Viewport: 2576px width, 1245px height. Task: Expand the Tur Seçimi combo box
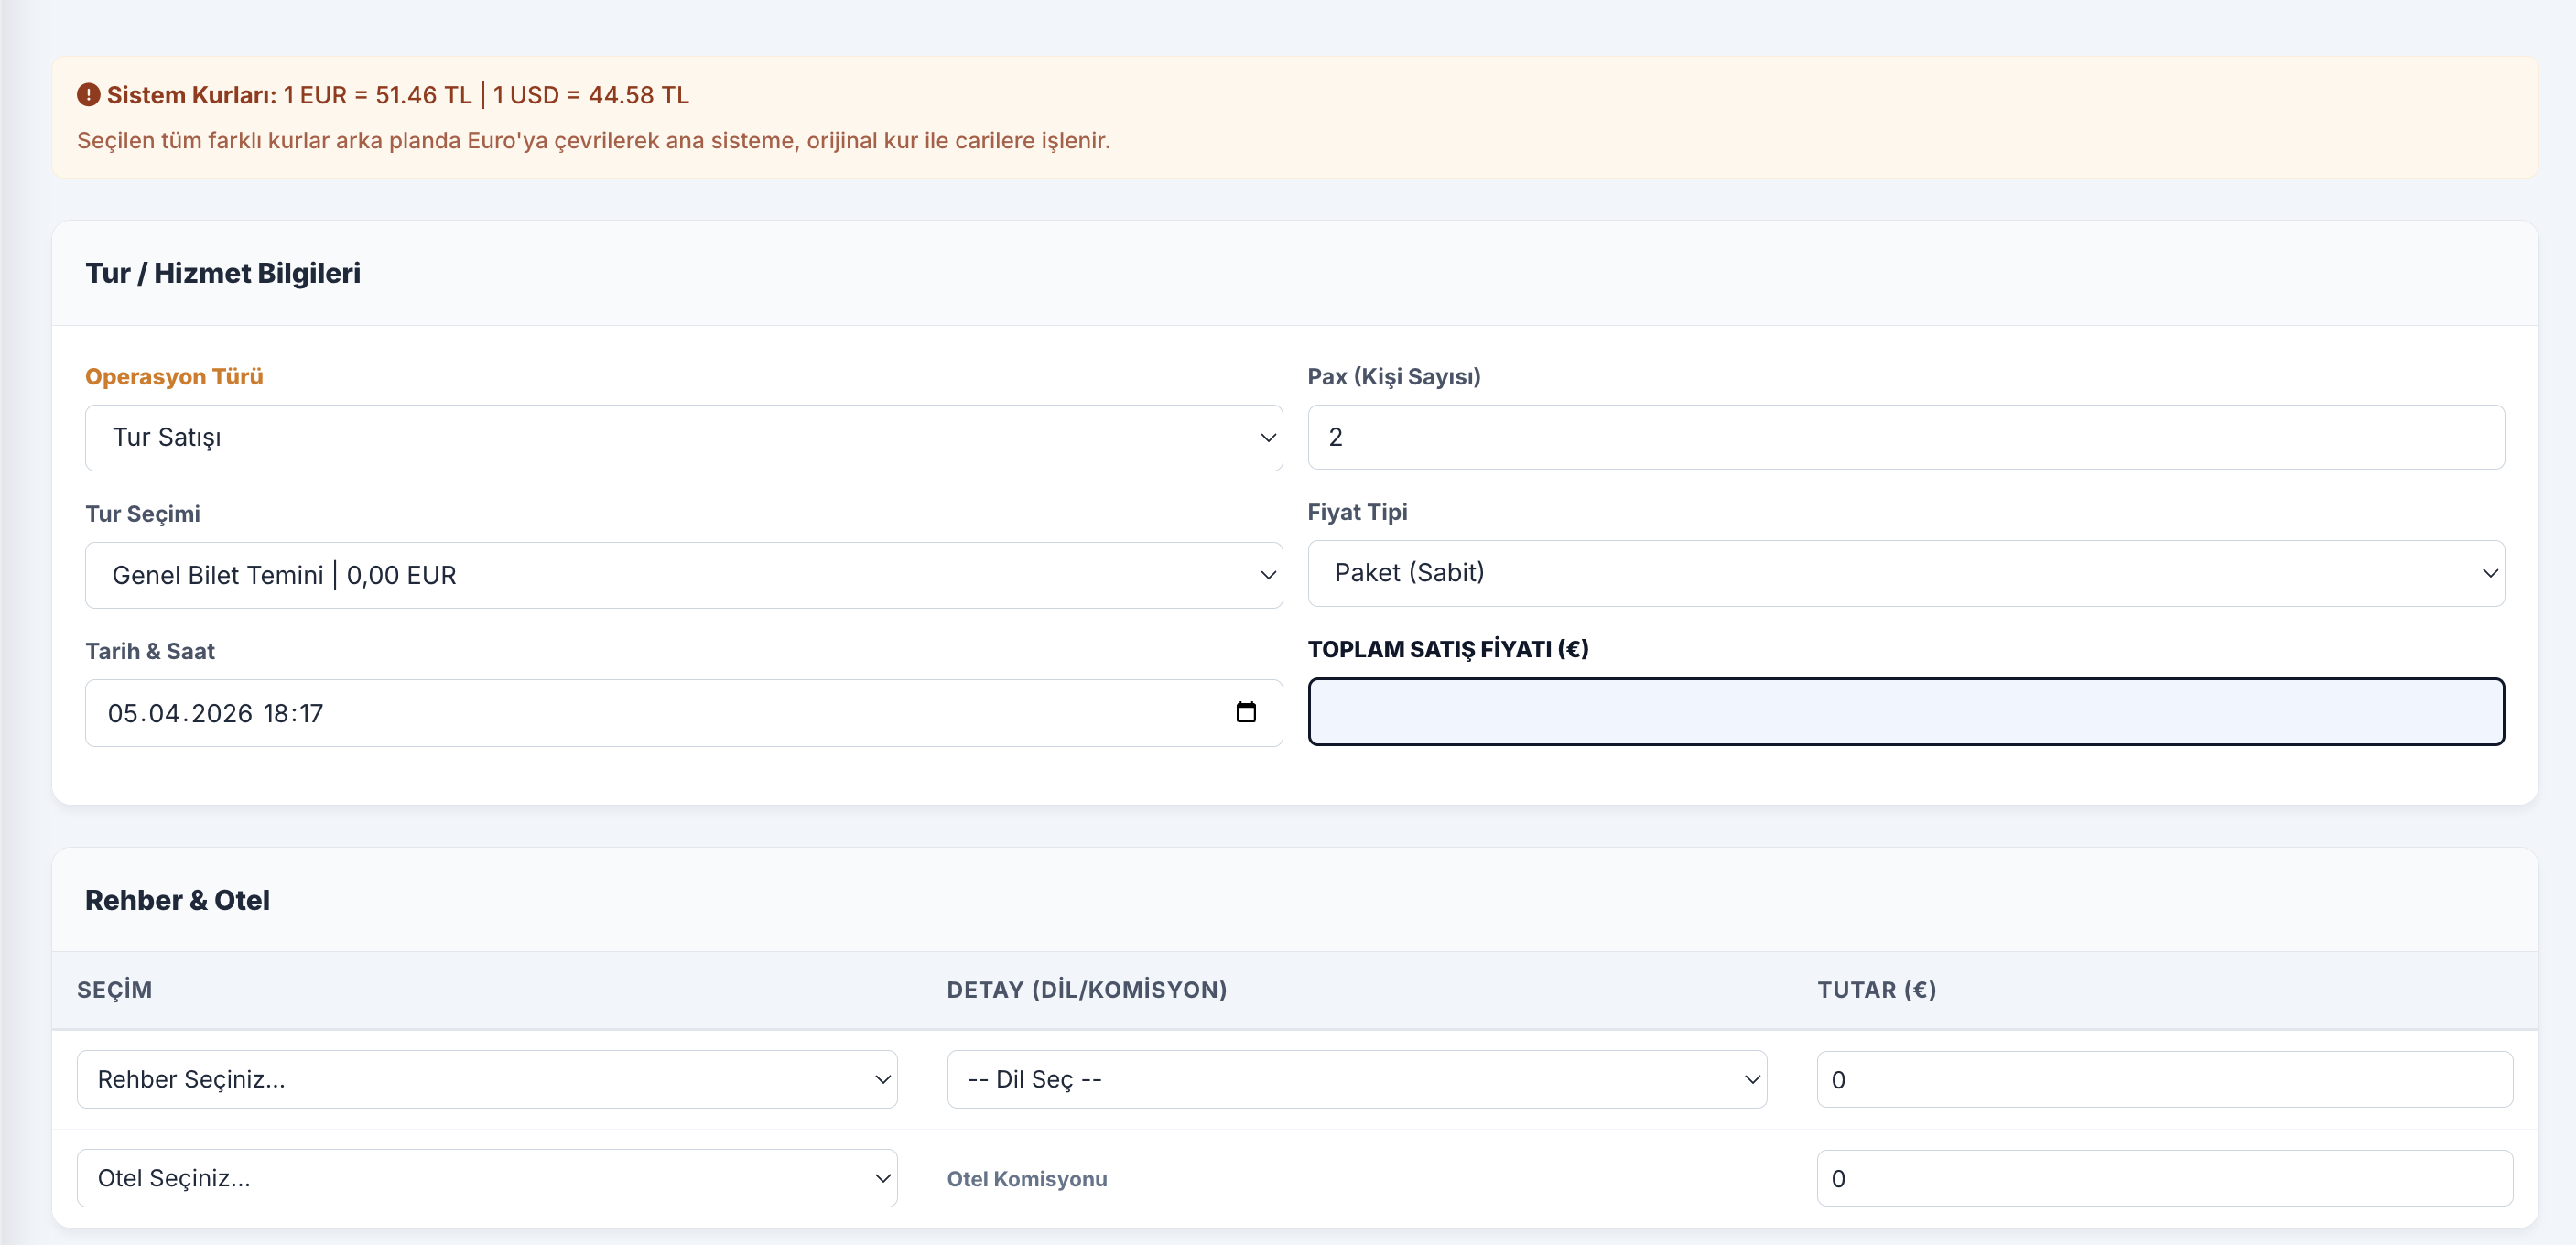[x=683, y=575]
